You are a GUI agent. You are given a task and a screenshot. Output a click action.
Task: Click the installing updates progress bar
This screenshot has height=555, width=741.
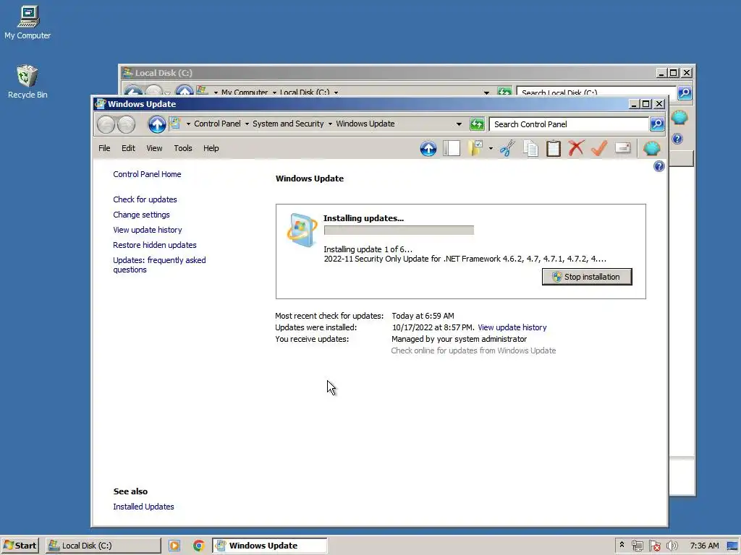[x=399, y=231]
